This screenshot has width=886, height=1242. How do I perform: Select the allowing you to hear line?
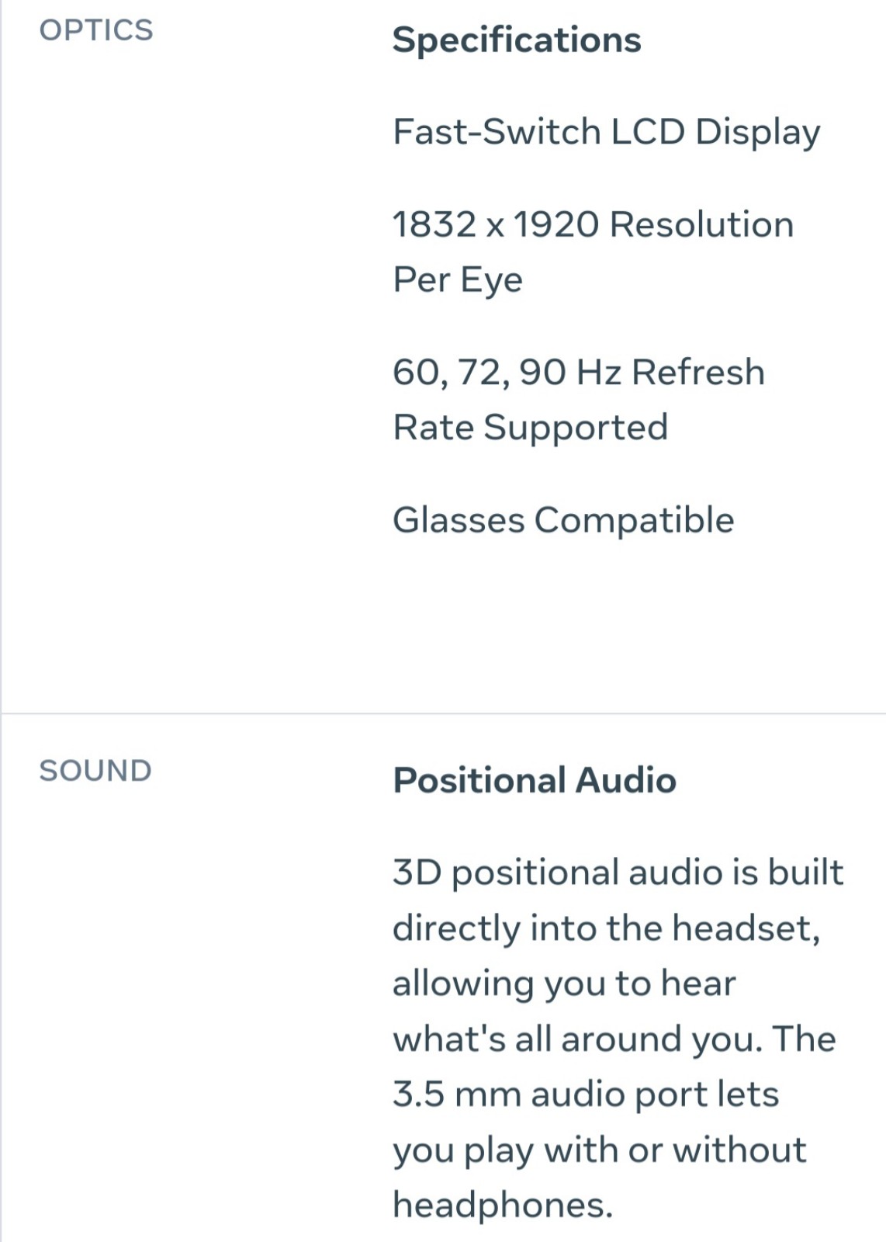pyautogui.click(x=564, y=984)
